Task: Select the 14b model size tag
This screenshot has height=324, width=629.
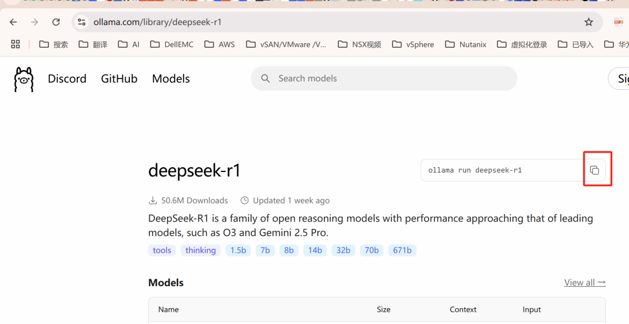Action: click(x=315, y=250)
